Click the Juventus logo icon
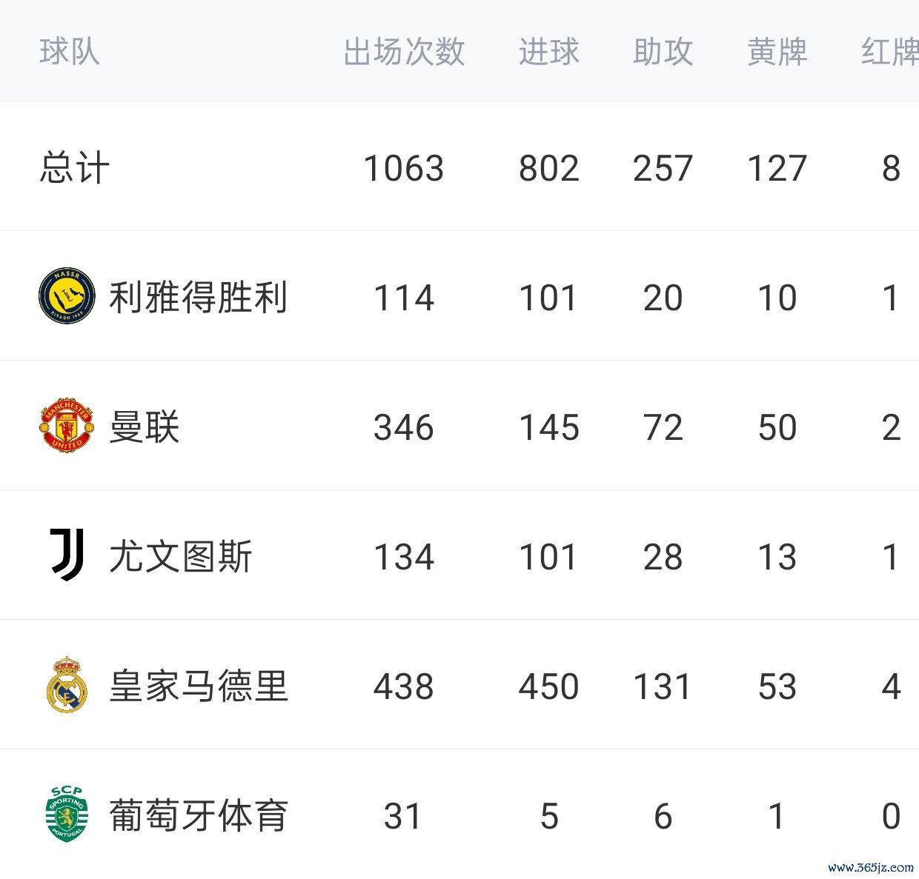This screenshot has height=879, width=919. pyautogui.click(x=67, y=555)
